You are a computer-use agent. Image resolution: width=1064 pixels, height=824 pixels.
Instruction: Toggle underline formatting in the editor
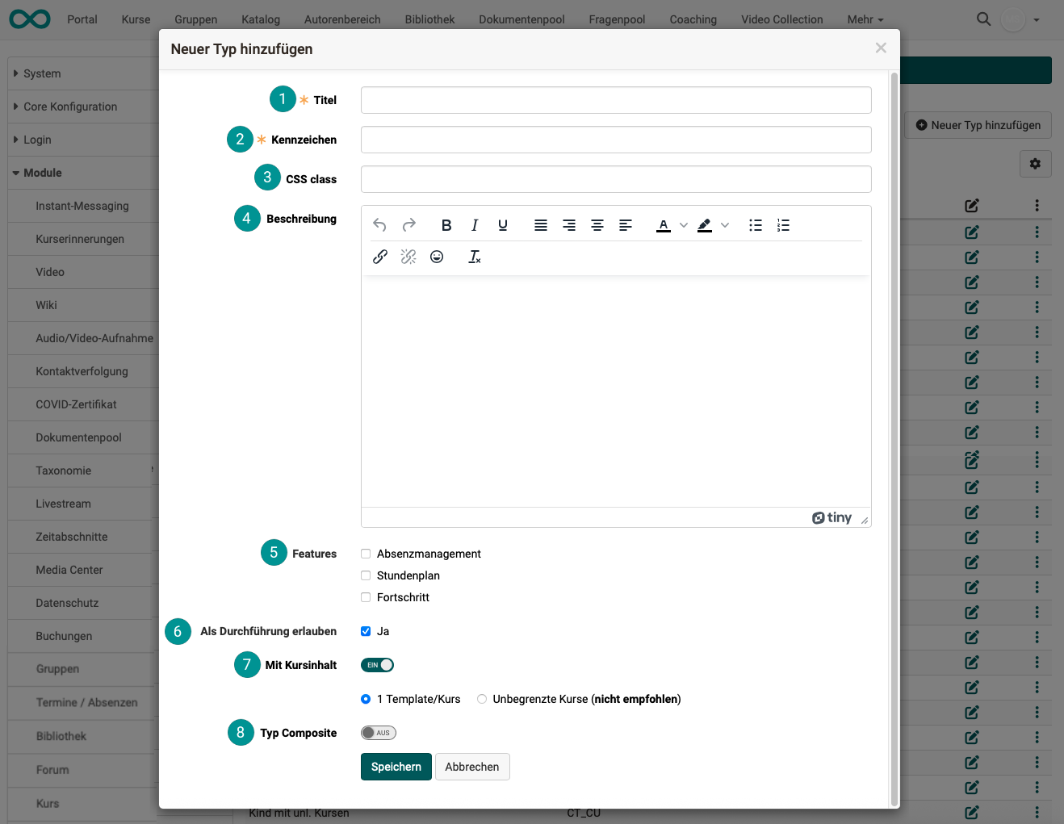[x=503, y=224]
